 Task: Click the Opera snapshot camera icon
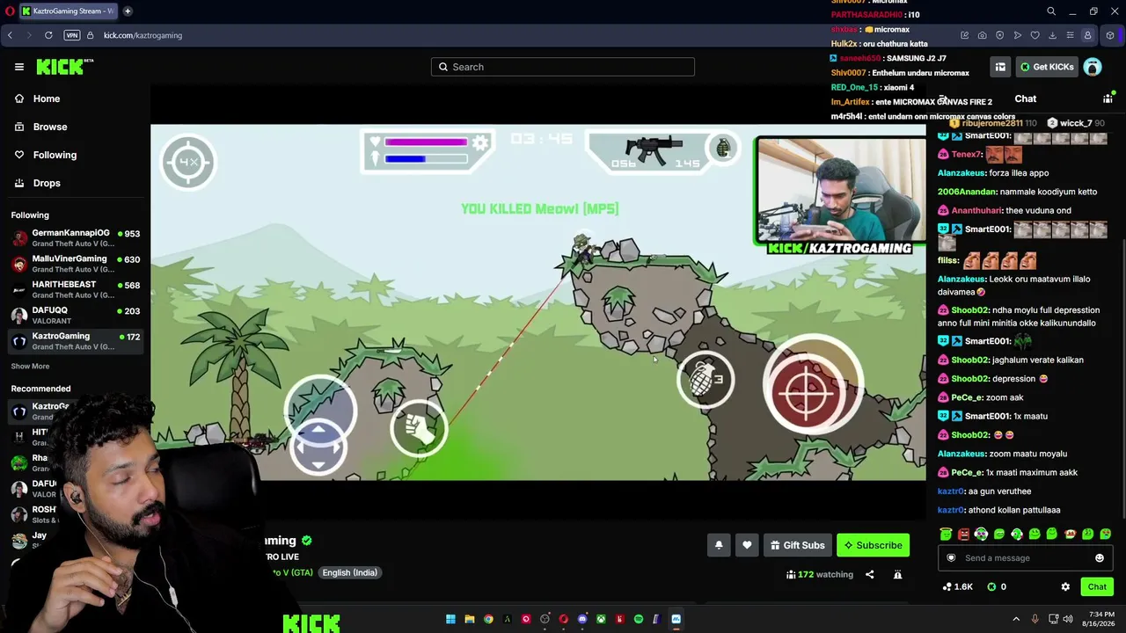pyautogui.click(x=982, y=35)
